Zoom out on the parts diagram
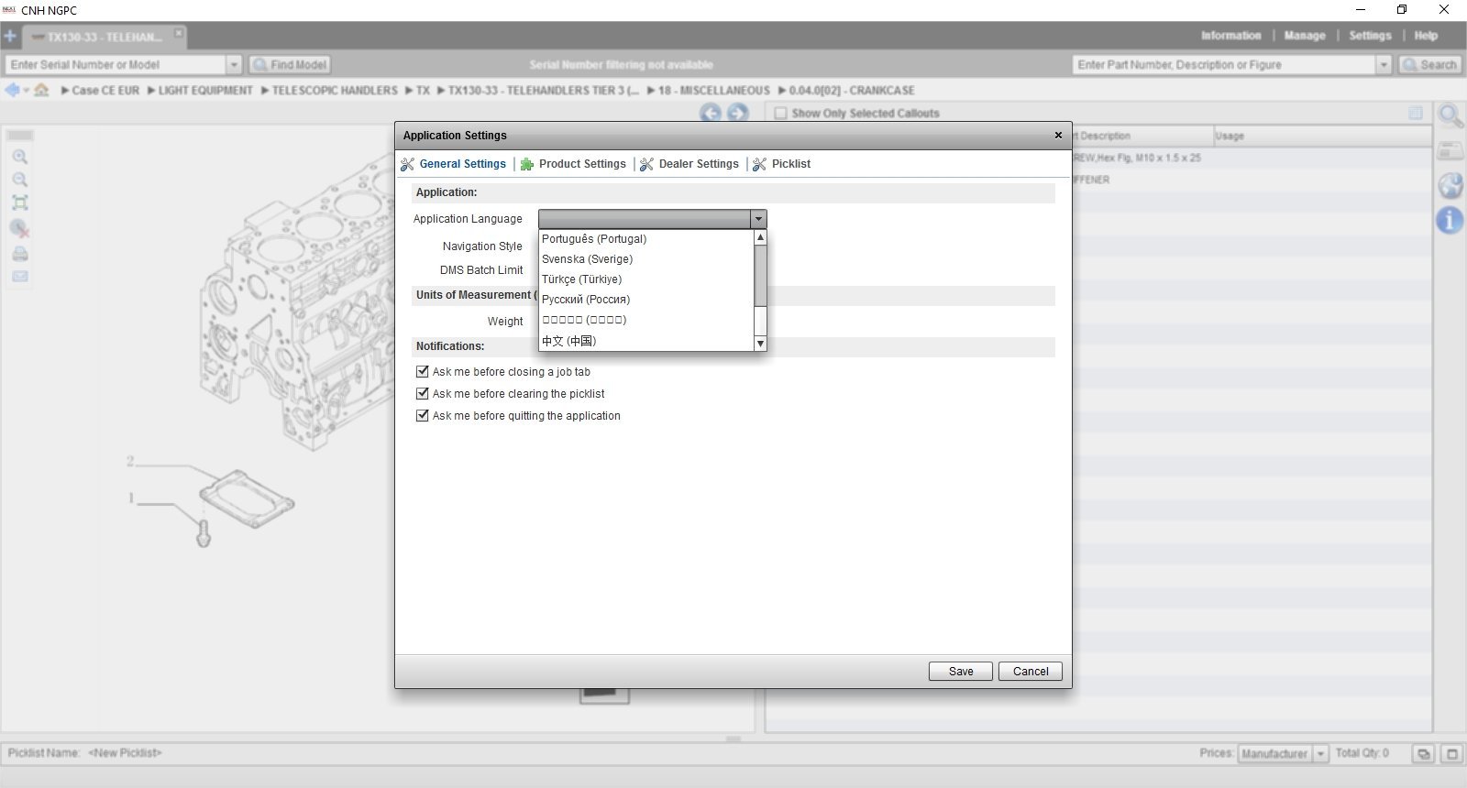1467x788 pixels. [x=20, y=180]
